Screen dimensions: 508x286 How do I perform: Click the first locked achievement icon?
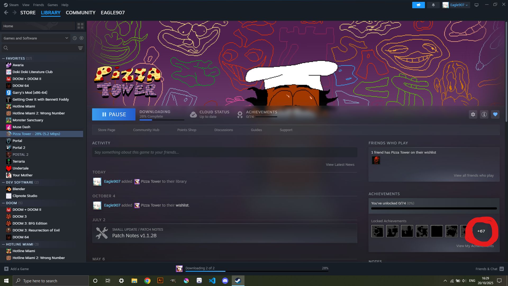(x=377, y=231)
